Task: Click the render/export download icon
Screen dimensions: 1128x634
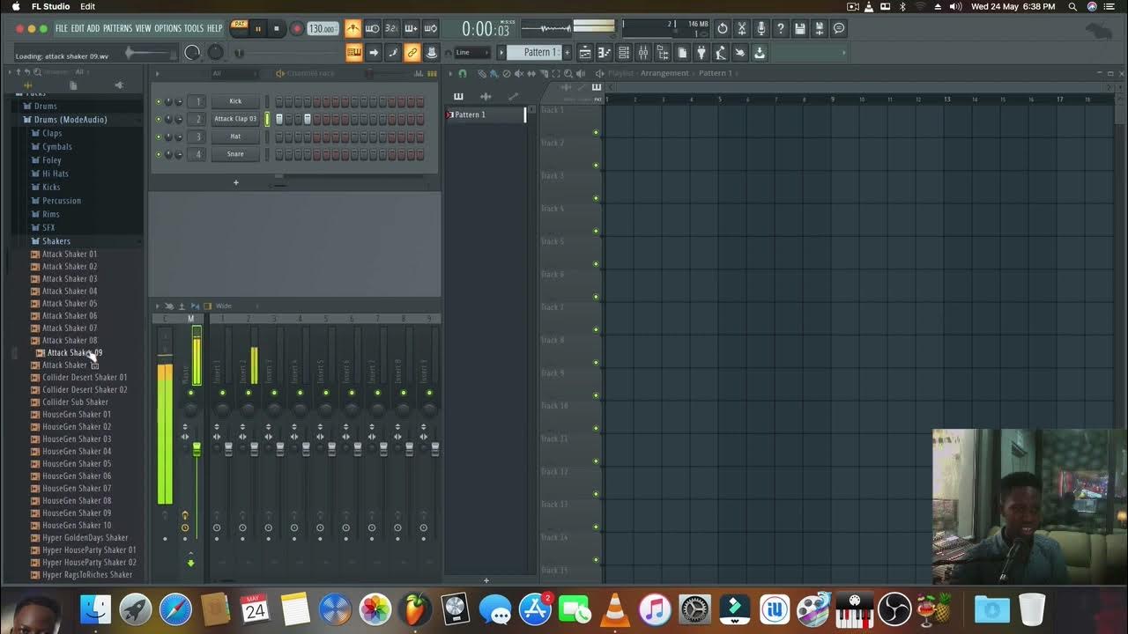Action: 760,53
